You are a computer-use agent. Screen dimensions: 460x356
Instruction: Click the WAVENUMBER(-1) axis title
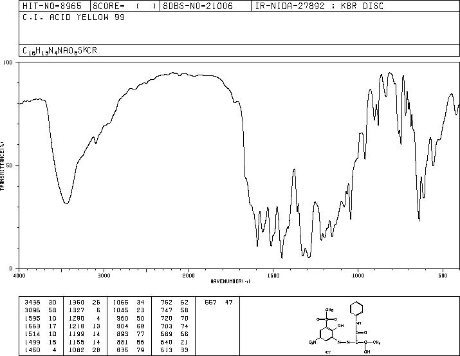(x=230, y=281)
